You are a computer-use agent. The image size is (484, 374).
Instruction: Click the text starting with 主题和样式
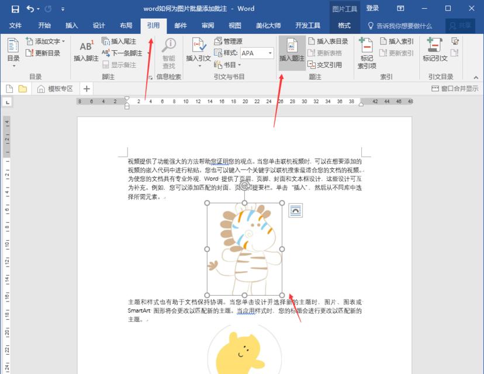(245, 311)
